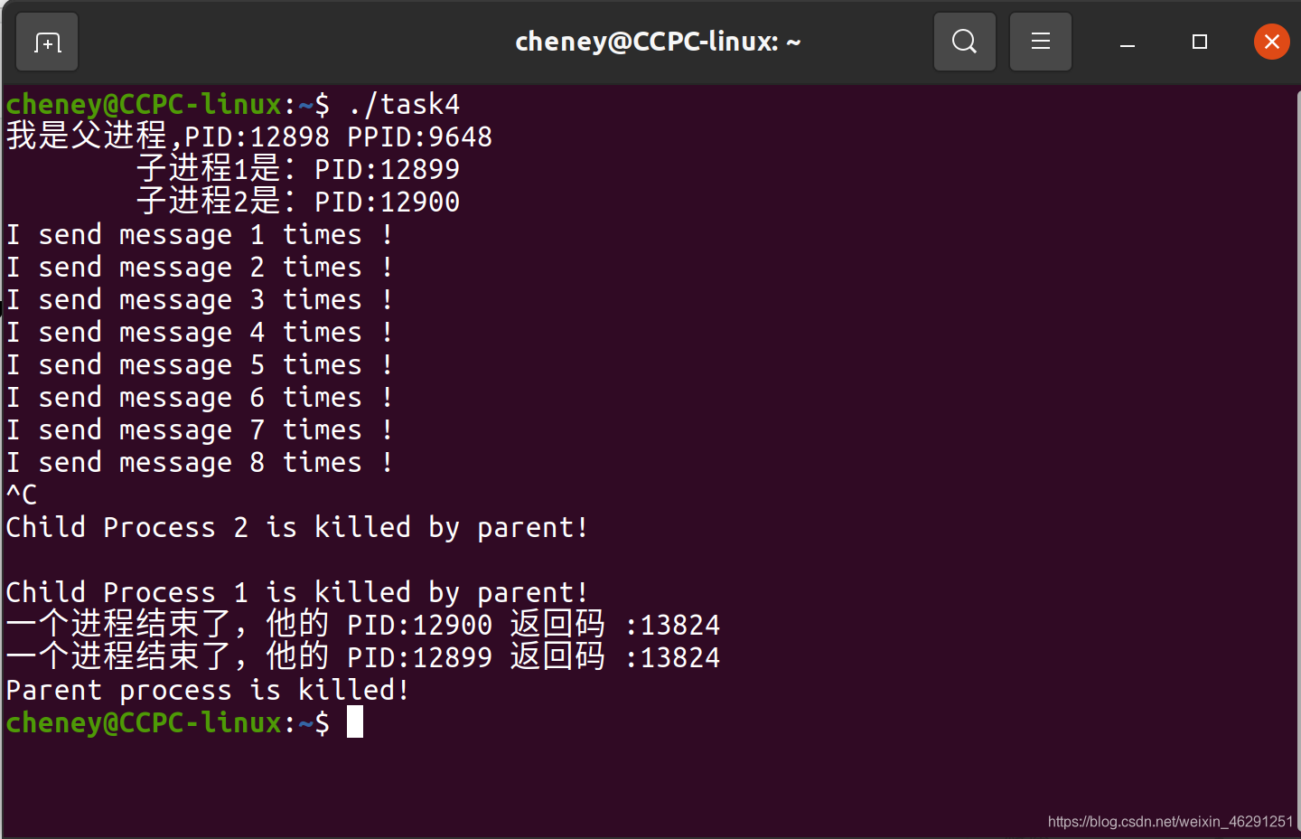
Task: Click 'Child Process 2 is killed by parent!'
Action: pyautogui.click(x=297, y=528)
